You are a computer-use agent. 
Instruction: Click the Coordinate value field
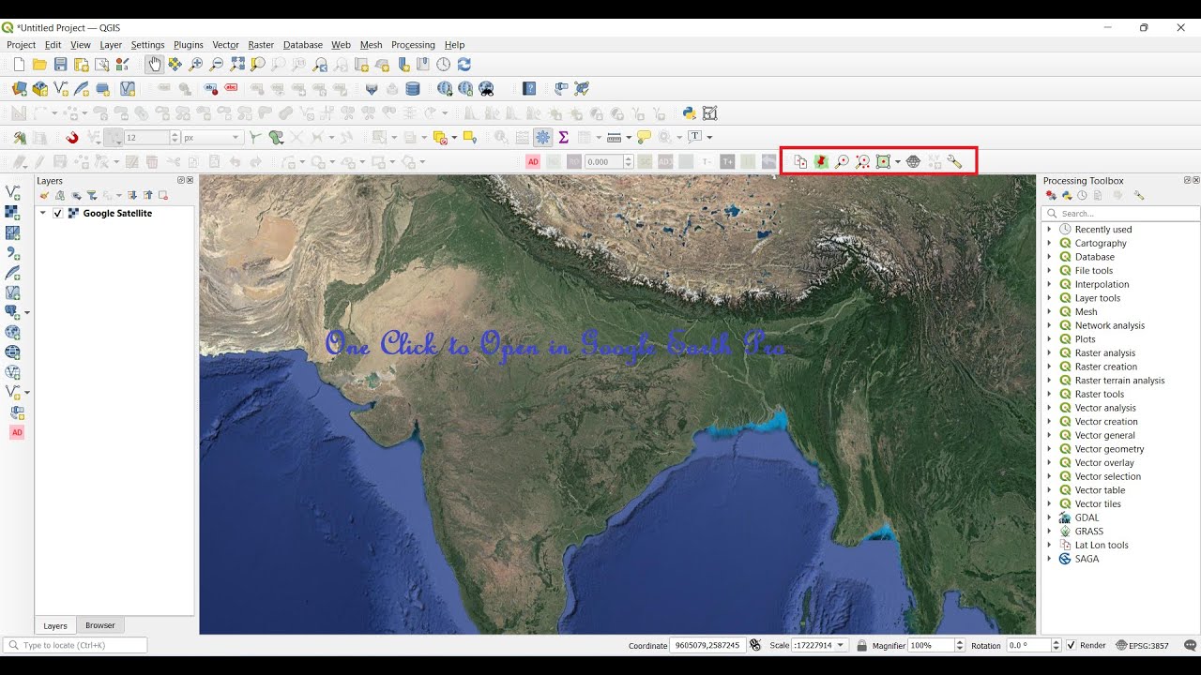pyautogui.click(x=708, y=646)
